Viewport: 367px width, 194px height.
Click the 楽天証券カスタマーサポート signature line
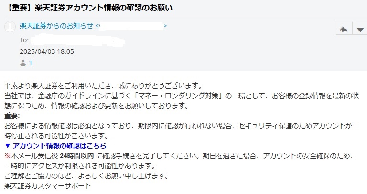48,186
